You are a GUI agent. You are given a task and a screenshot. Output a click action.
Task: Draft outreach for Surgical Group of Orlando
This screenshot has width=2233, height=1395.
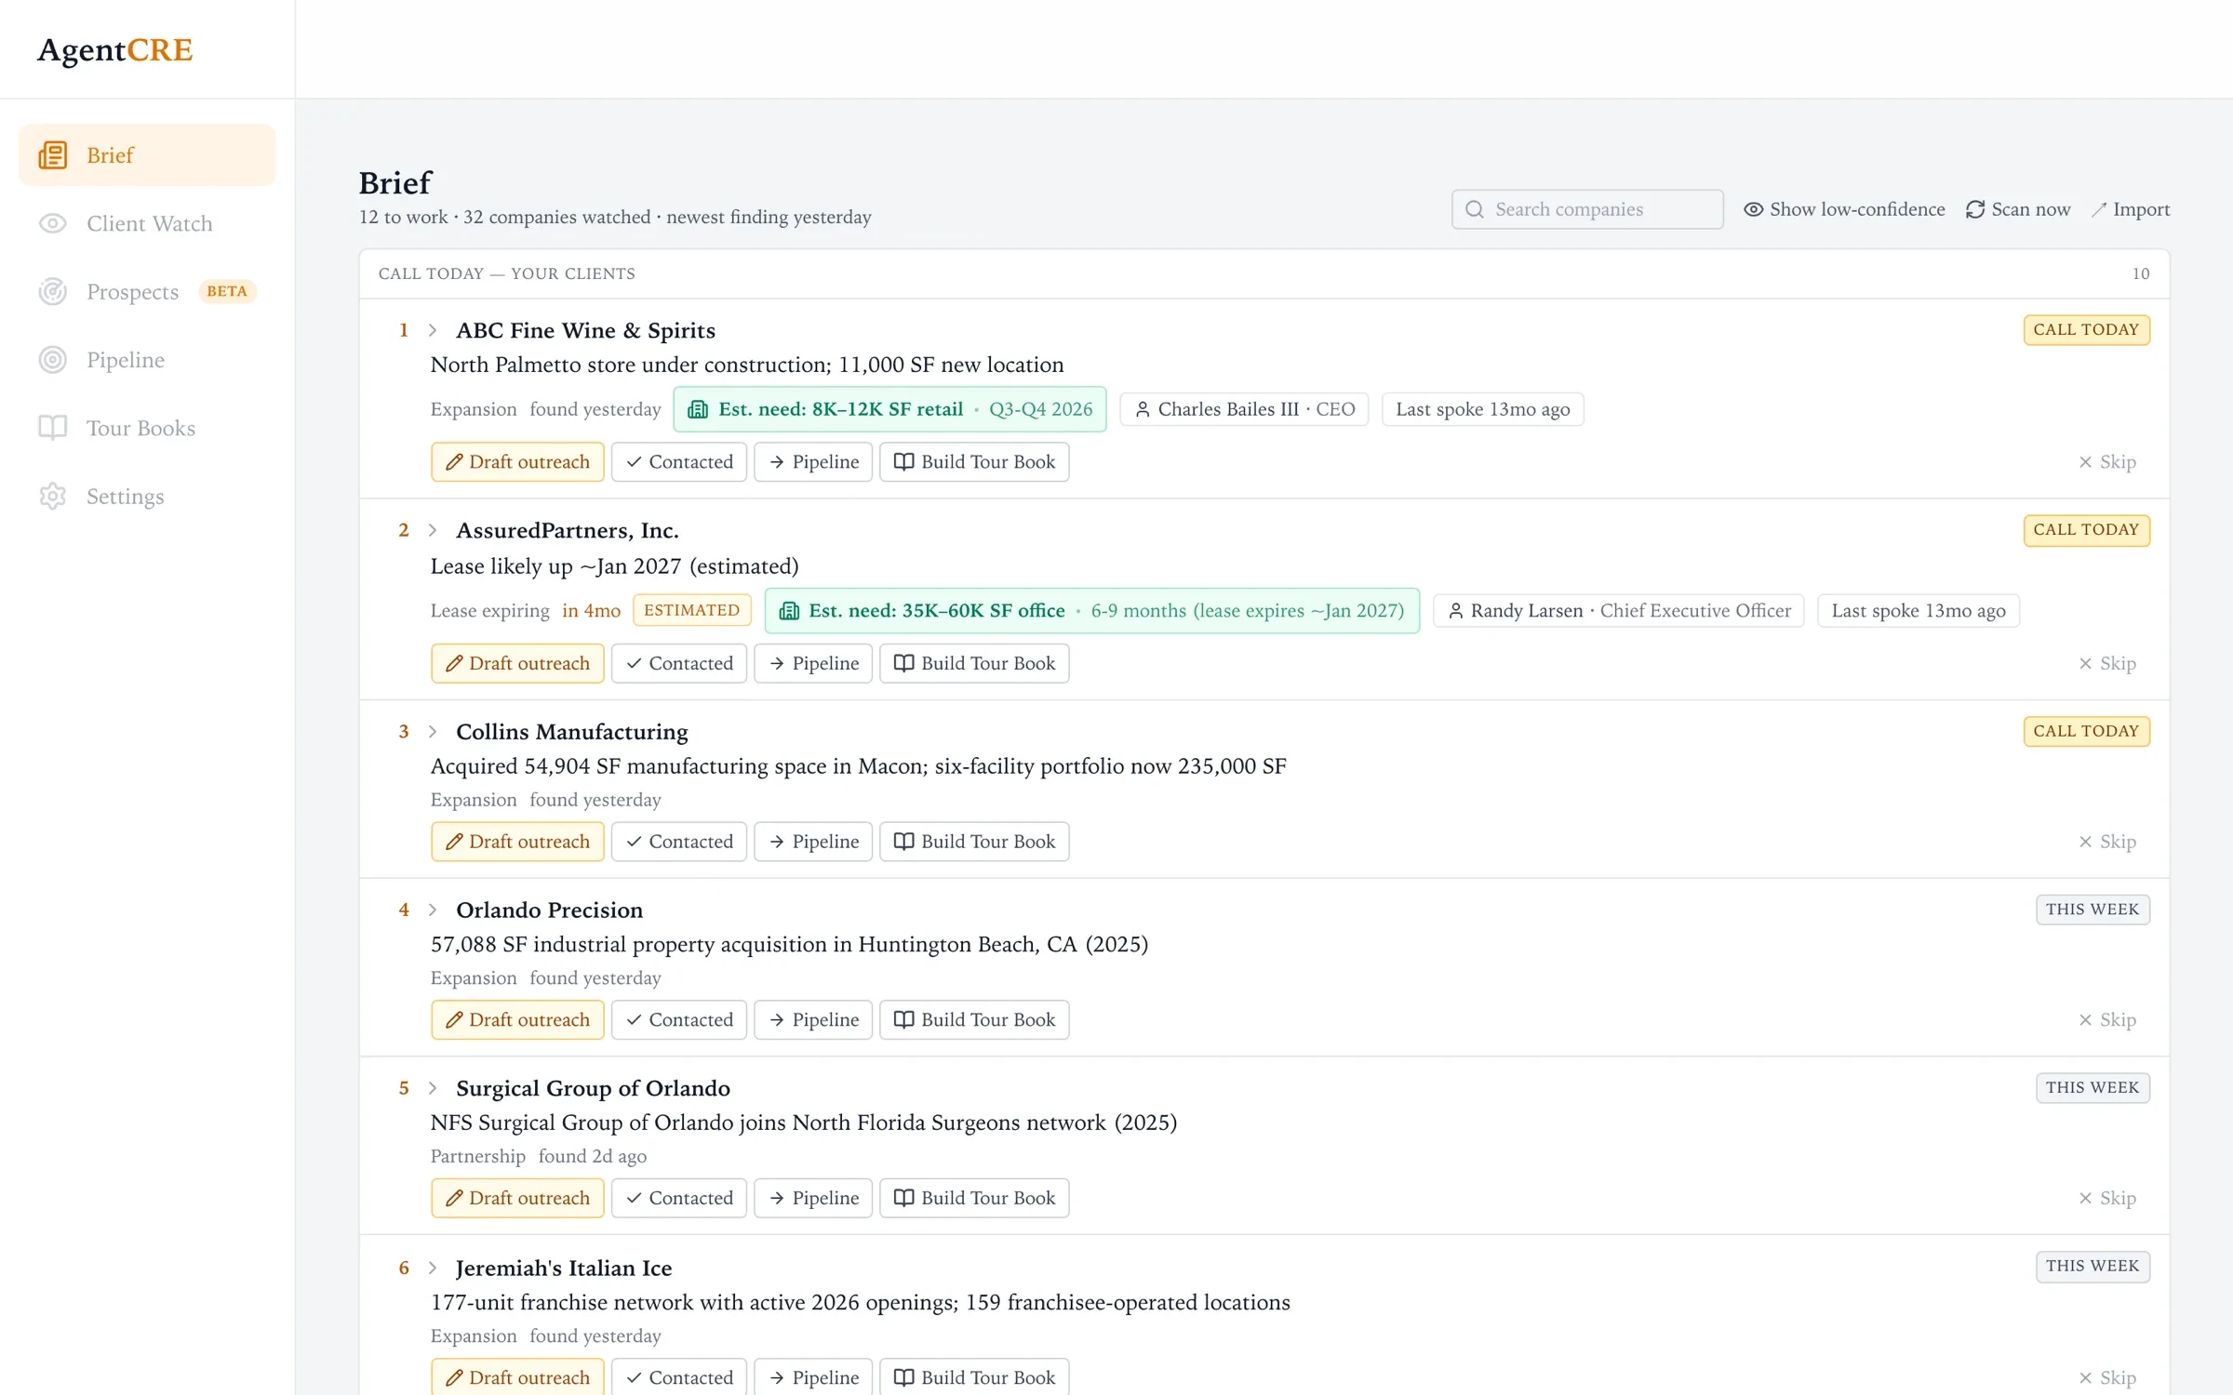point(517,1198)
